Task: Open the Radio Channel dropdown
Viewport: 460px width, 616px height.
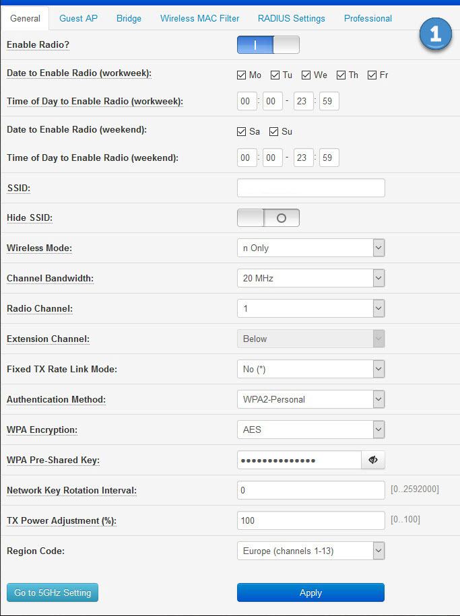Action: [x=310, y=308]
